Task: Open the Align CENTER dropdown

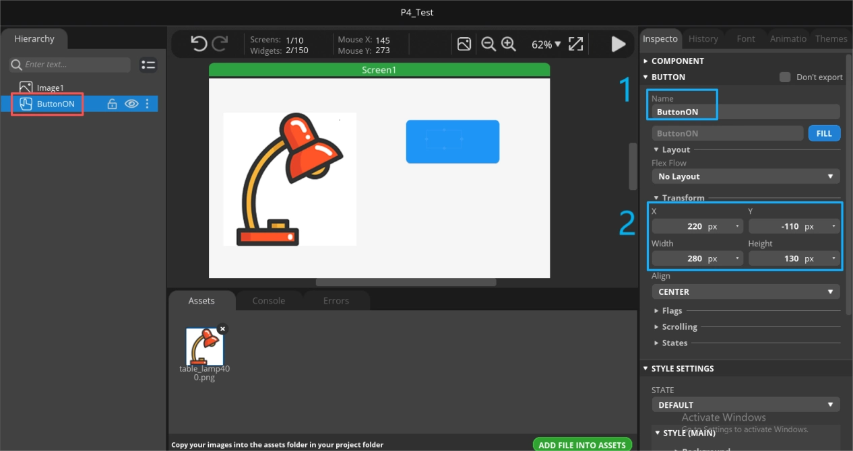Action: [x=745, y=292]
